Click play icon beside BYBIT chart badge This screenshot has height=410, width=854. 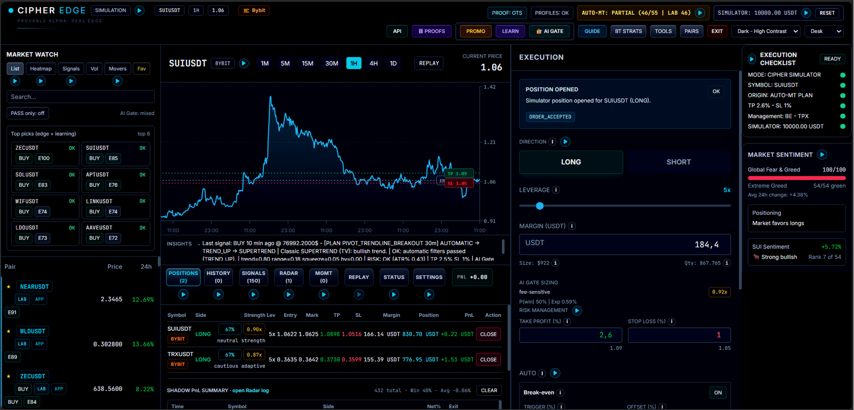tap(244, 63)
